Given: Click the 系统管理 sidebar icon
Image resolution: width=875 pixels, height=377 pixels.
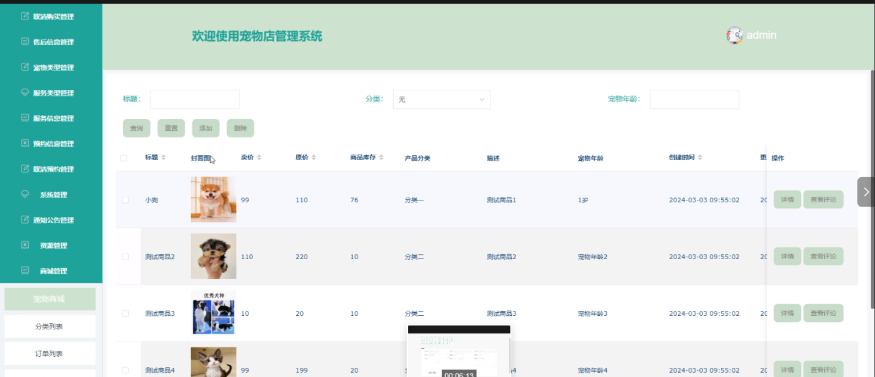Looking at the screenshot, I should pos(25,194).
